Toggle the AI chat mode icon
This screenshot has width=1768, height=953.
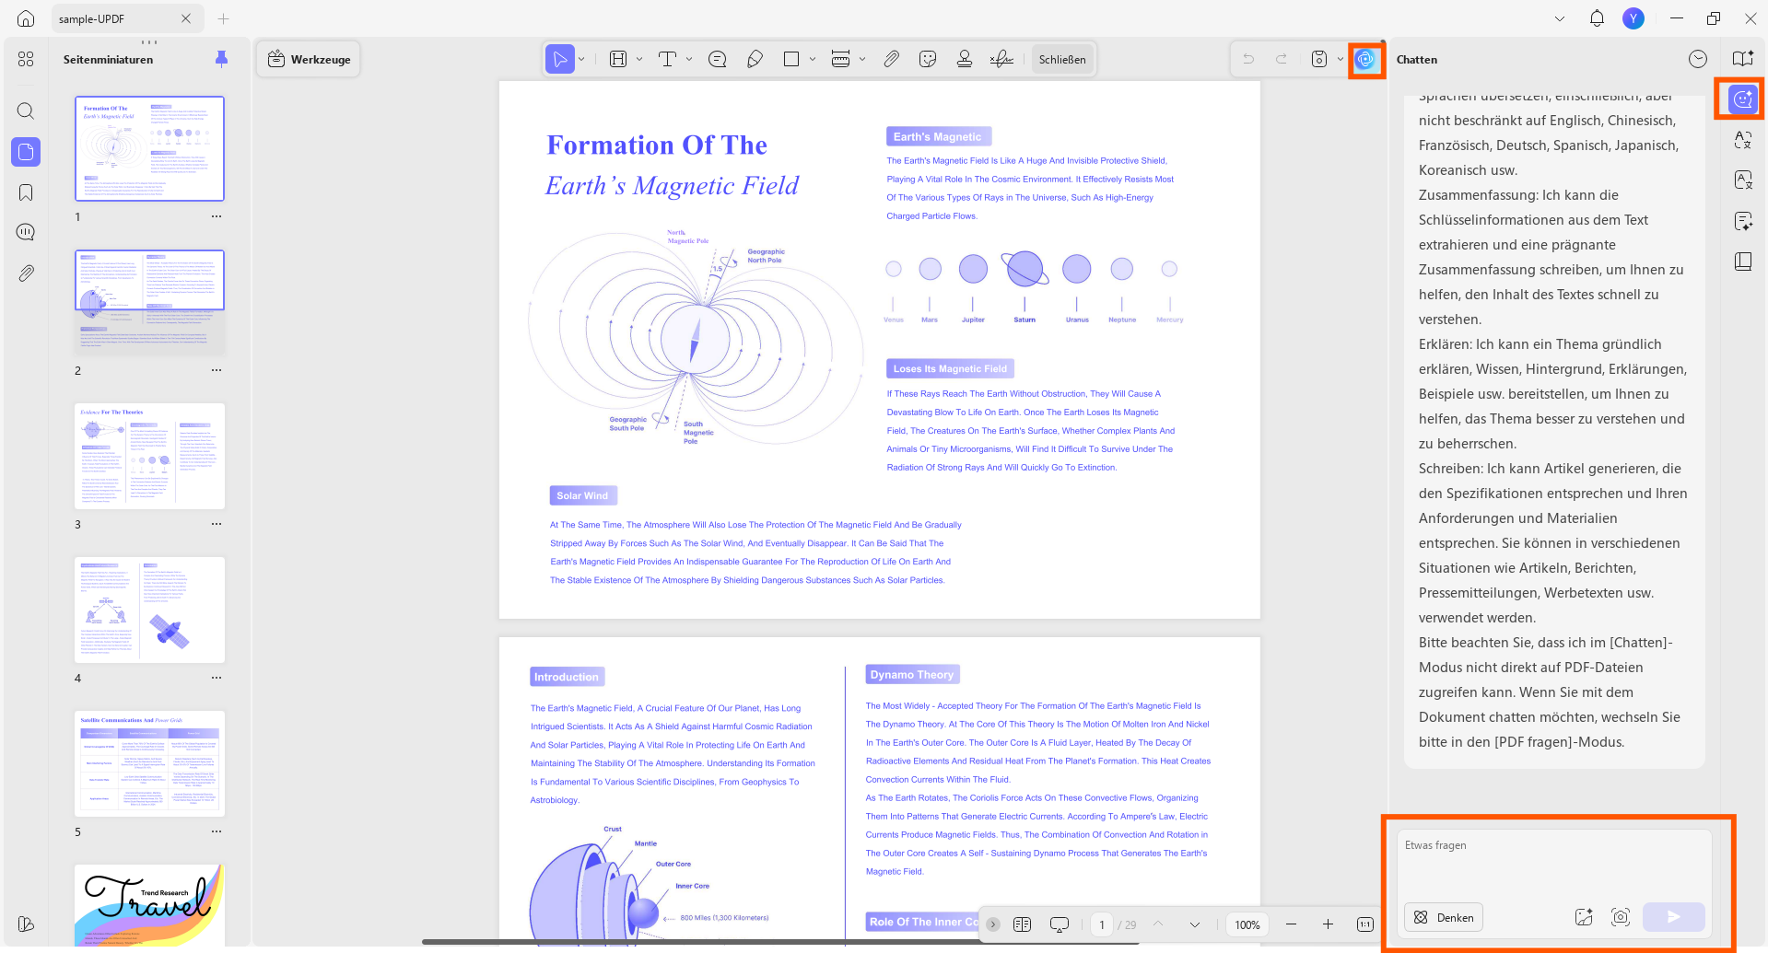1743,99
